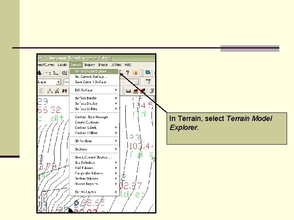Image resolution: width=294 pixels, height=220 pixels.
Task: Click the second red surface profile icon
Action: [x=143, y=91]
